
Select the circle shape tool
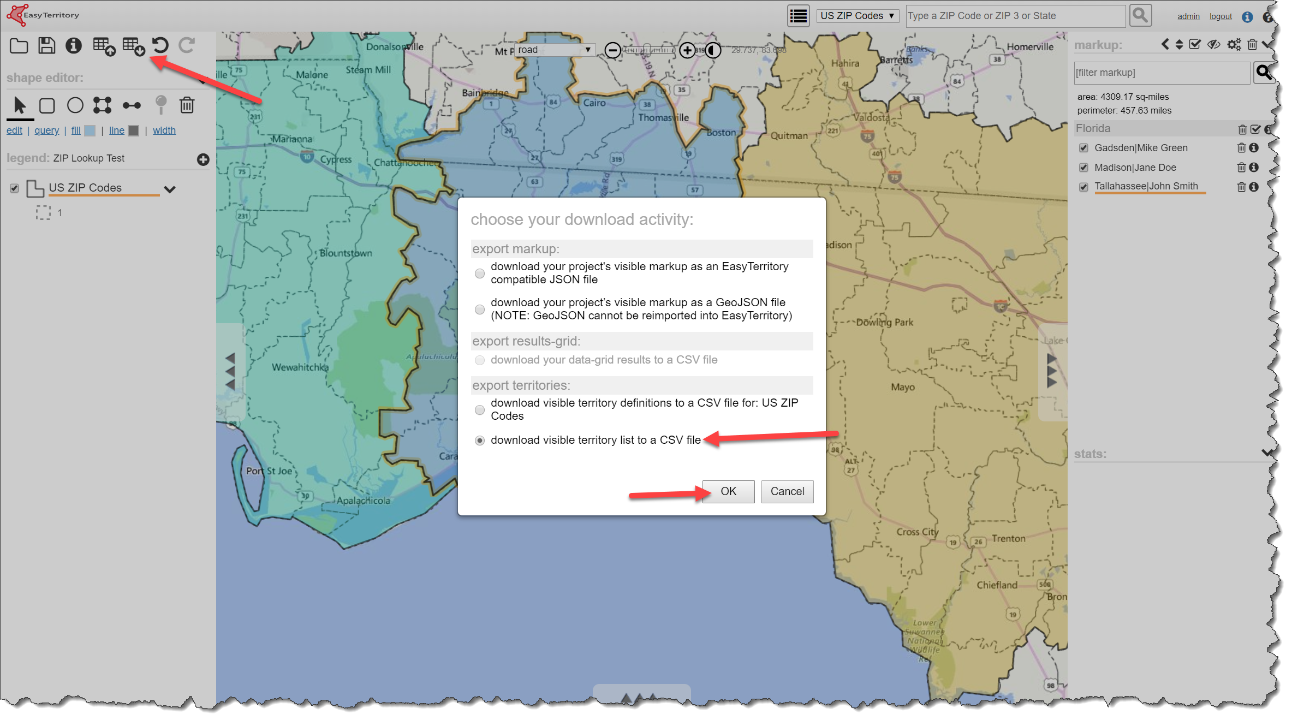[x=75, y=105]
